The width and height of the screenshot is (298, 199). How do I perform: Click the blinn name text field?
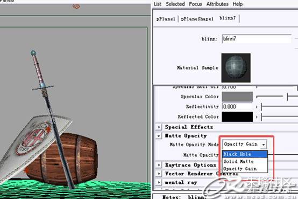[257, 39]
